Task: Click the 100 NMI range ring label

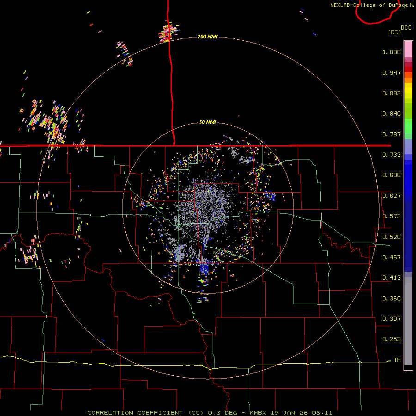Action: [x=208, y=37]
